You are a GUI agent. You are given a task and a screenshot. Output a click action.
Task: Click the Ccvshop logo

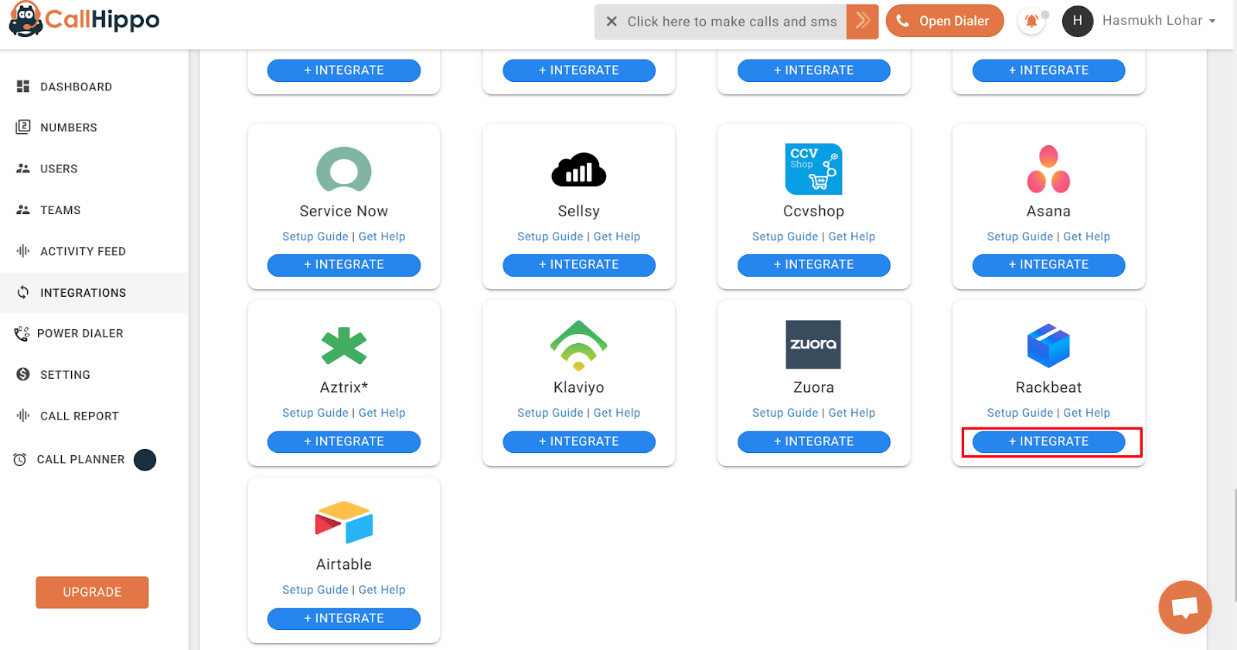[x=814, y=169]
